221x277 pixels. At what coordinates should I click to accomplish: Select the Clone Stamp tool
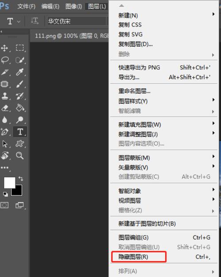pos(4,96)
